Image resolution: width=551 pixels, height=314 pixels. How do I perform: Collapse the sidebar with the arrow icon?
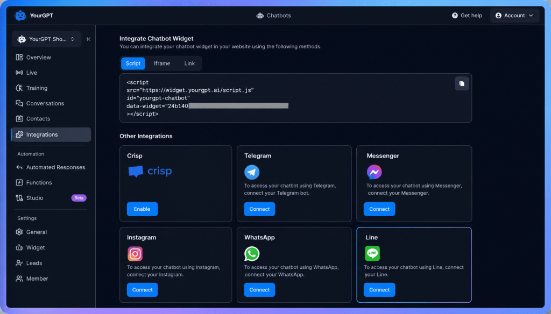click(x=89, y=39)
